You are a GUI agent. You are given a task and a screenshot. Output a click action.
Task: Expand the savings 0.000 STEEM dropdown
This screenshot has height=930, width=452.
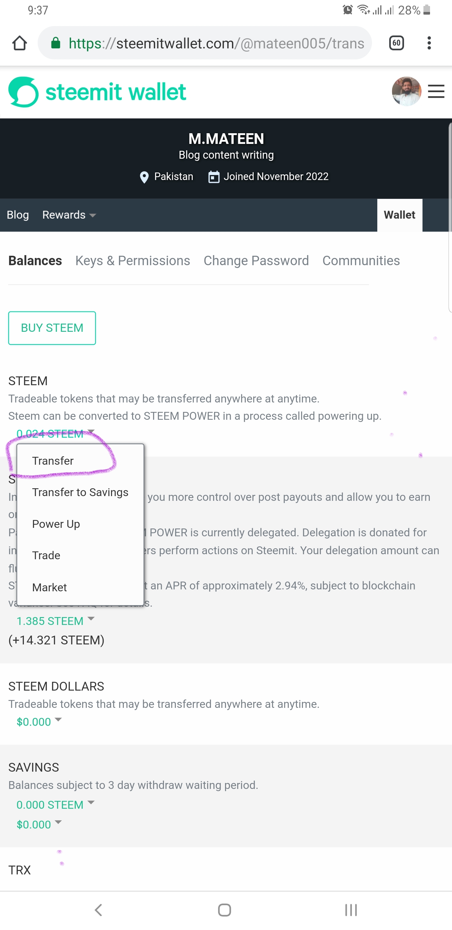(55, 804)
